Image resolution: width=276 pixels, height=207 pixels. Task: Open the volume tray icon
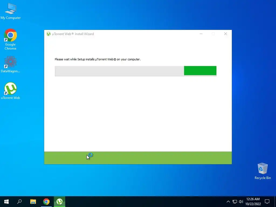pos(241,202)
